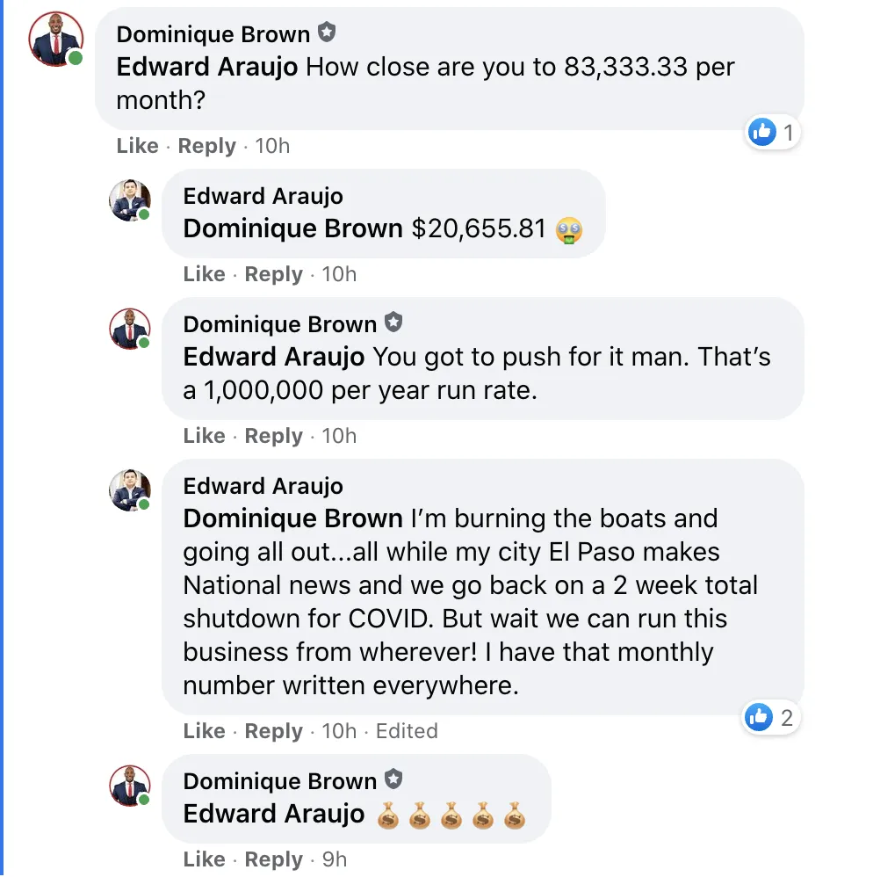873x877 pixels.
Task: Click verified badge next to top Dominique Brown
Action: tap(327, 33)
